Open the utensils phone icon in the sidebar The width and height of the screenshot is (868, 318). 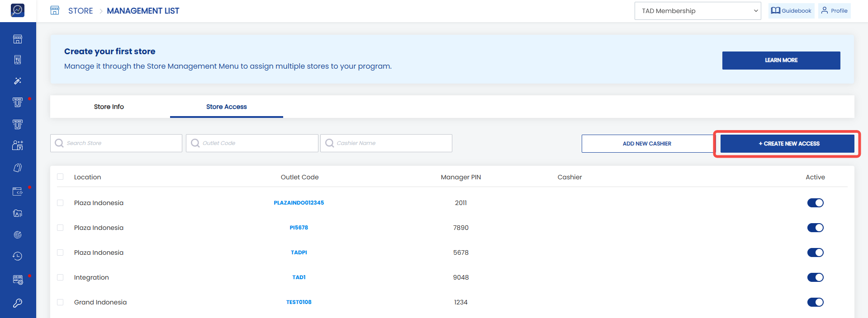[x=18, y=60]
